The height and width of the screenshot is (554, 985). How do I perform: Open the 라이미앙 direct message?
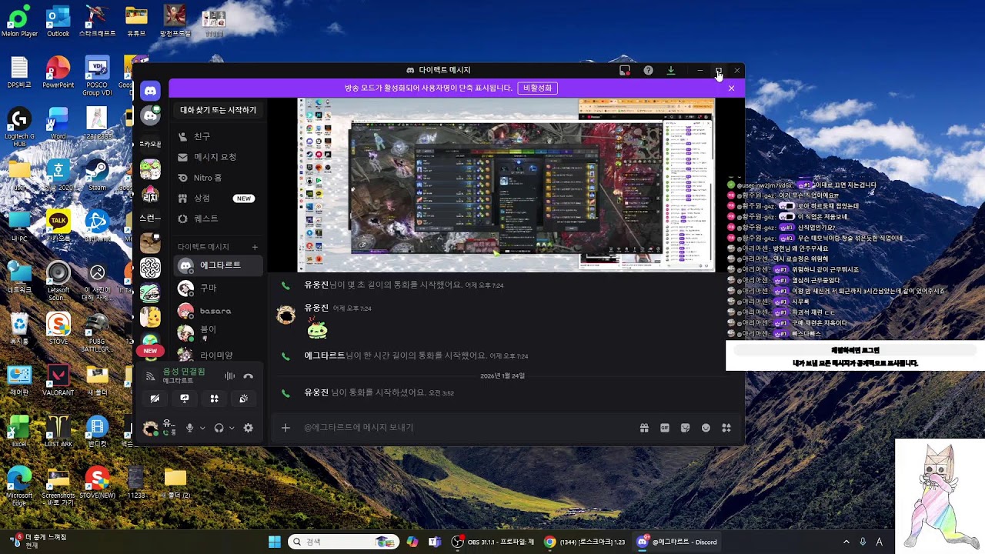tap(218, 355)
